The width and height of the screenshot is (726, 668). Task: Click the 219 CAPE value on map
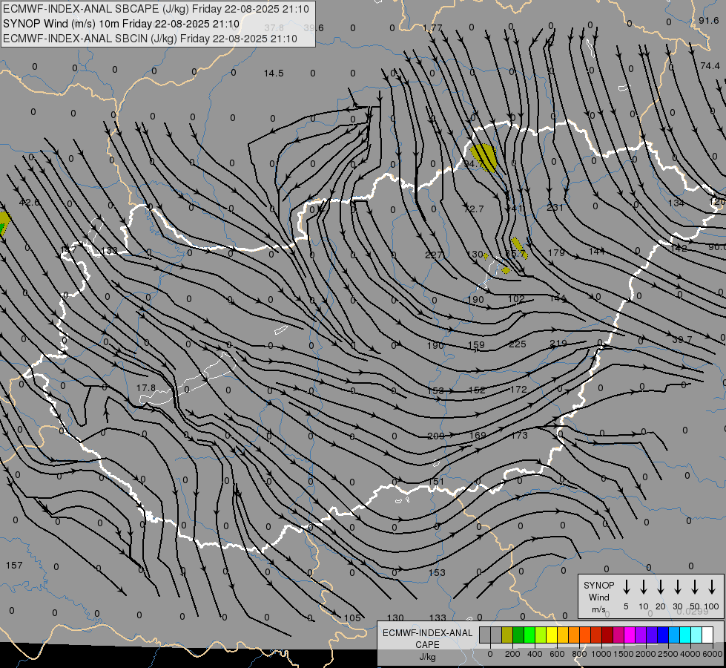(x=558, y=343)
